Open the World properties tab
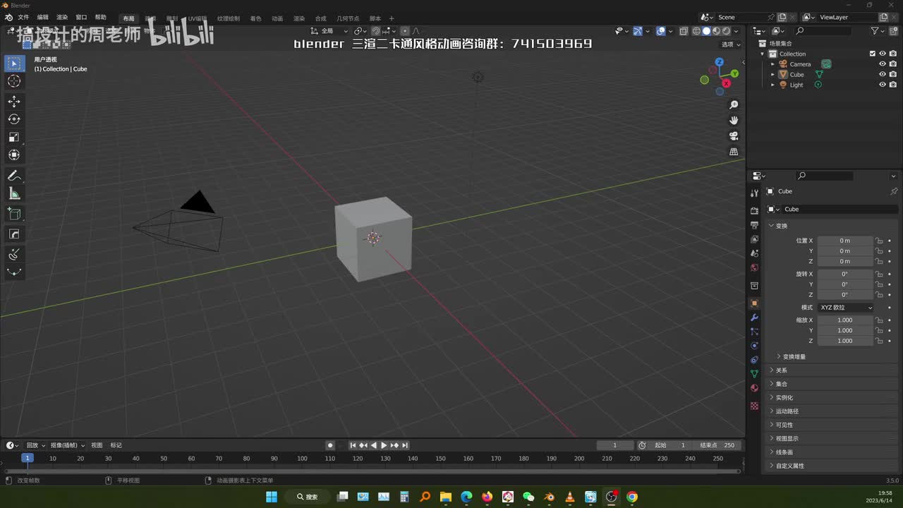903x508 pixels. tap(754, 267)
